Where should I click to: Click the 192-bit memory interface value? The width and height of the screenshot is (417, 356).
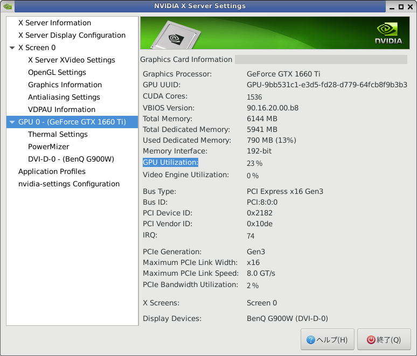[x=259, y=151]
